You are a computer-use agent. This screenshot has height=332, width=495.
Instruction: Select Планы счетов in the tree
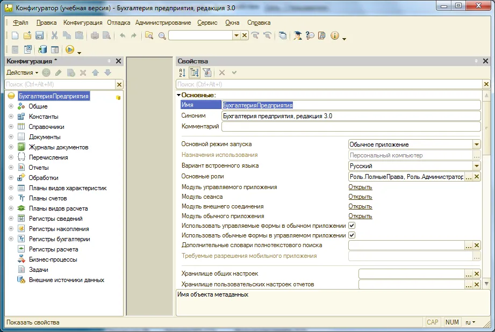click(48, 198)
